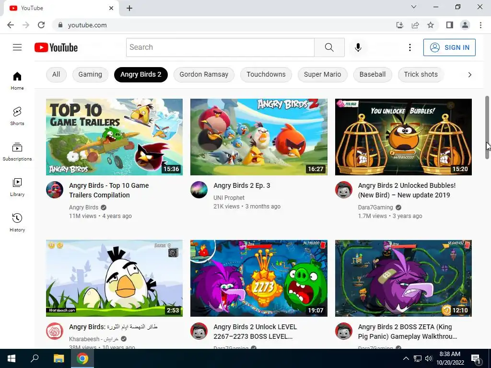Click the install app icon in address bar
Image resolution: width=491 pixels, height=368 pixels.
pos(400,25)
